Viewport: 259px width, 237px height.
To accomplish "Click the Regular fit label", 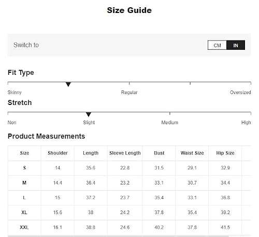I will click(x=129, y=93).
